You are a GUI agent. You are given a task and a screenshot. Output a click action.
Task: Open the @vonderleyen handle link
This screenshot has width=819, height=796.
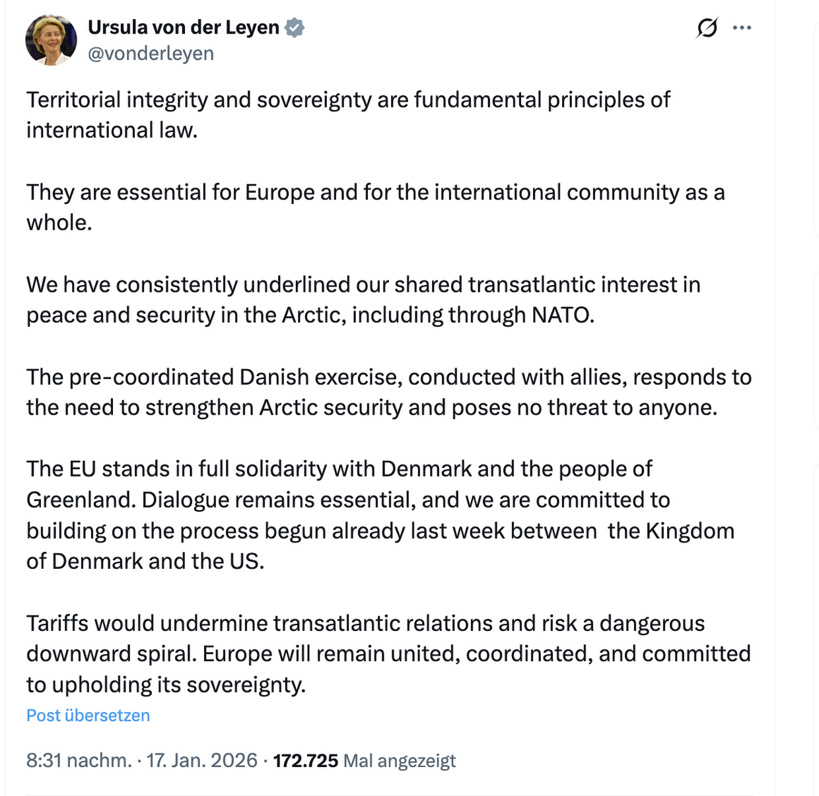tap(151, 53)
